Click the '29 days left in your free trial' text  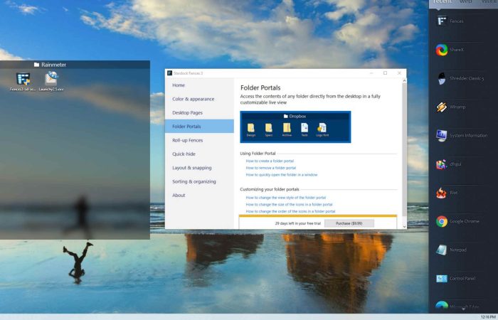(x=298, y=223)
